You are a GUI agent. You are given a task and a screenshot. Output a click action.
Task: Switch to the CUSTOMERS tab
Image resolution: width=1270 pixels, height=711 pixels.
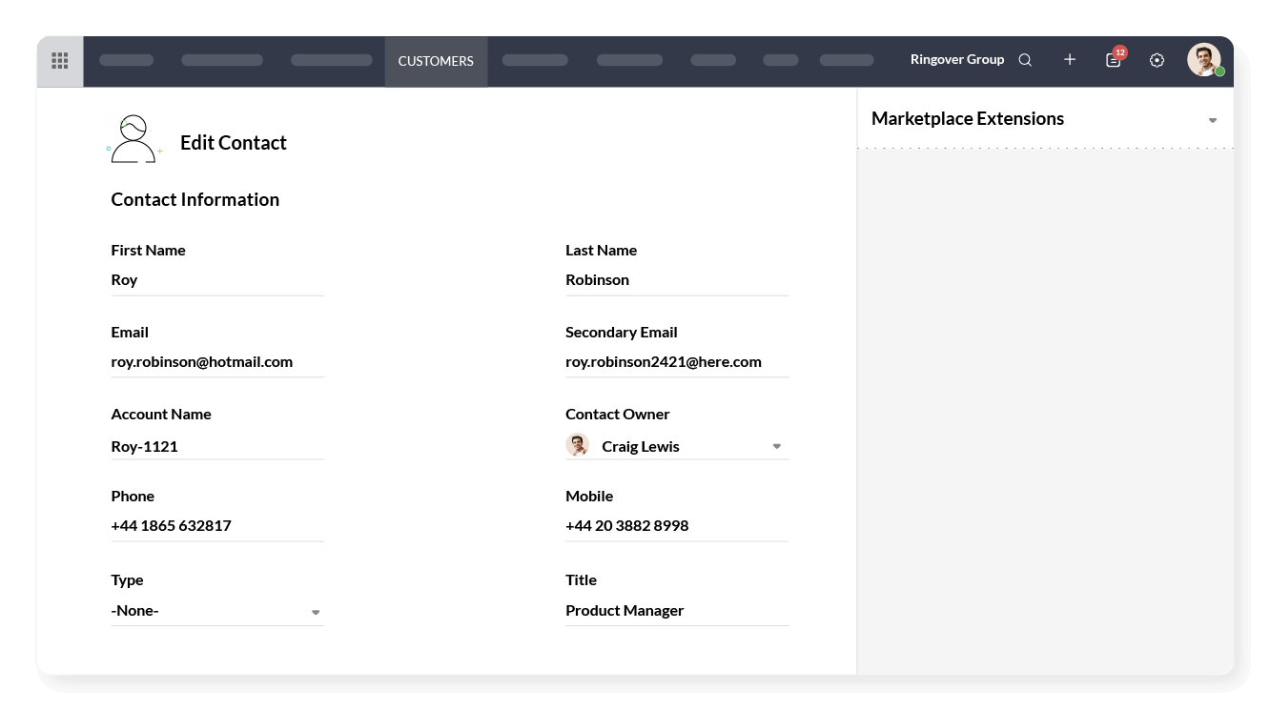click(x=436, y=60)
